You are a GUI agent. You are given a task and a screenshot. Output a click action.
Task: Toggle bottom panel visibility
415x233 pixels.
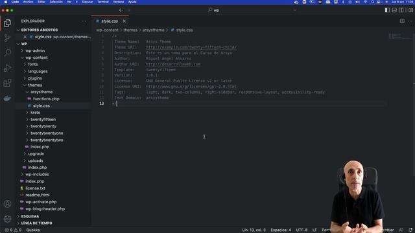(x=394, y=10)
